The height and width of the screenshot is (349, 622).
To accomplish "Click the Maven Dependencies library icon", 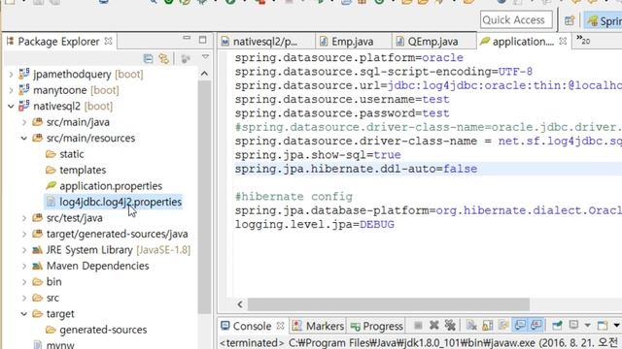I will [37, 266].
